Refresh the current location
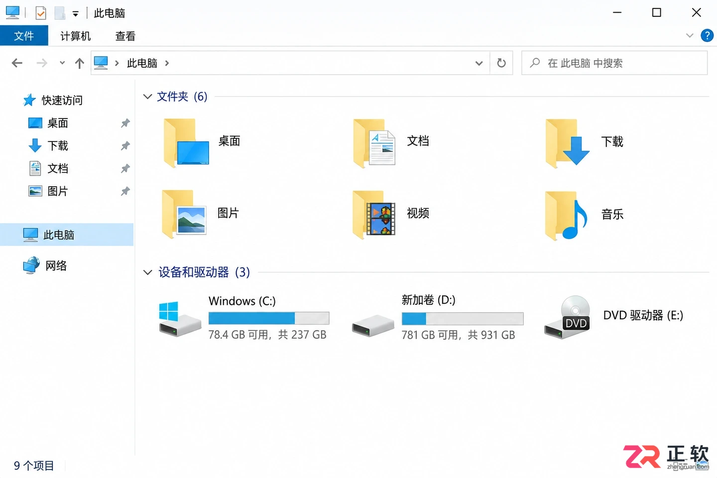 tap(501, 63)
